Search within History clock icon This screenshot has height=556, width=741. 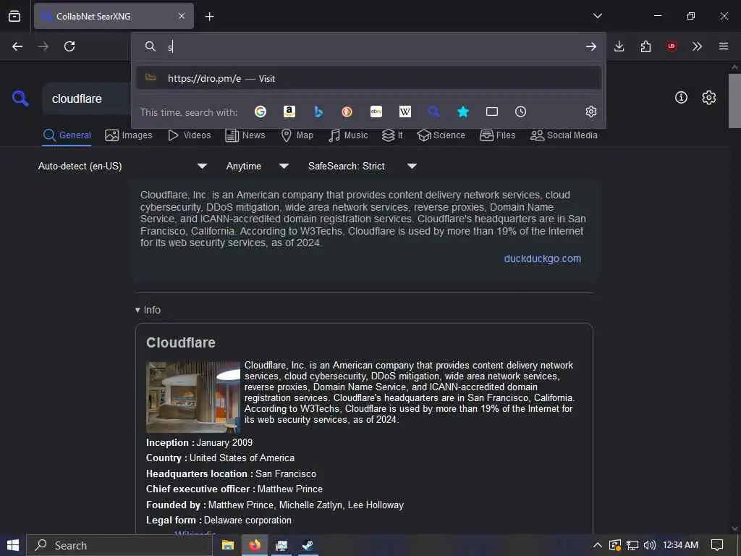point(520,111)
